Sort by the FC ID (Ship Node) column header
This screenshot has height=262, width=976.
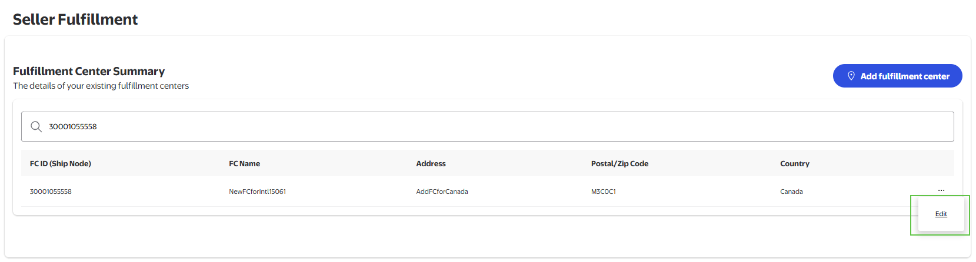[61, 163]
